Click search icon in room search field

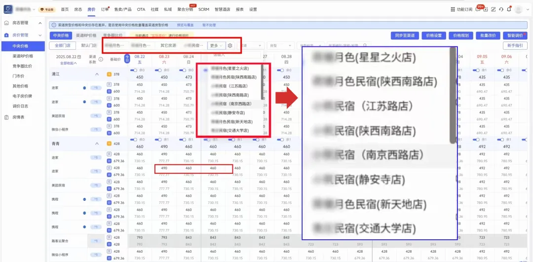[x=365, y=45]
